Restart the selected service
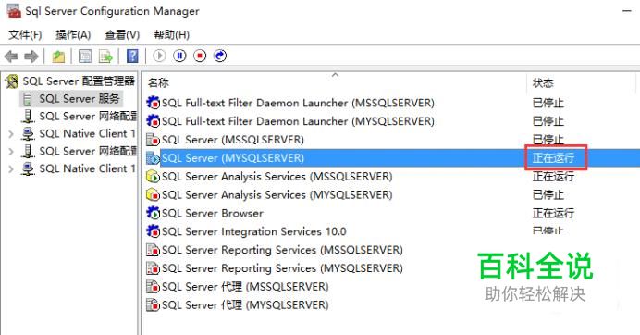Image resolution: width=640 pixels, height=335 pixels. point(220,56)
